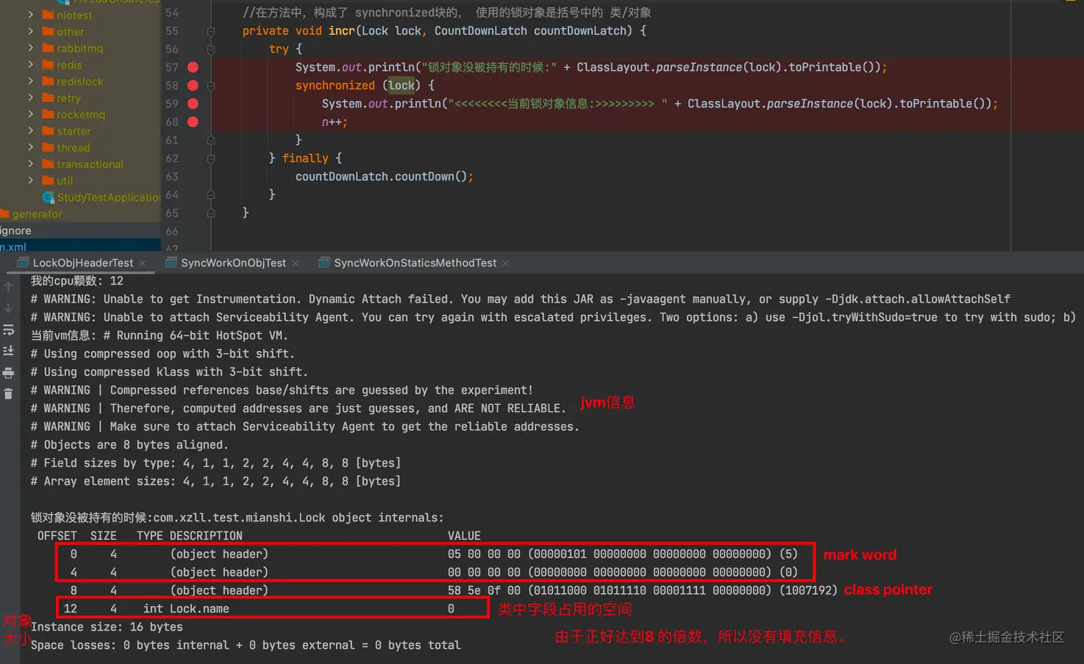This screenshot has height=664, width=1084.
Task: Select the redis folder name in tree
Action: tap(70, 65)
